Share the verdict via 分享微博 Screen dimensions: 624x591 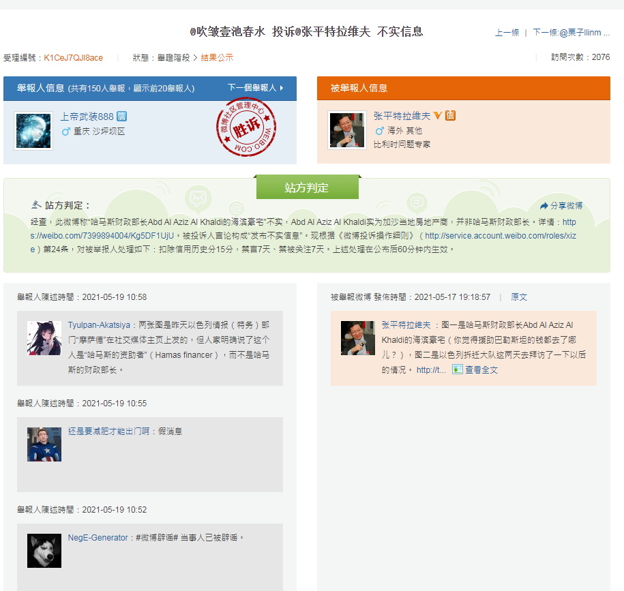click(x=566, y=206)
